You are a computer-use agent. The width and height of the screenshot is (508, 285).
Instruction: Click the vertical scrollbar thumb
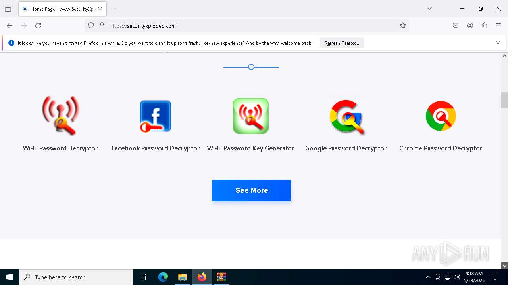[x=504, y=100]
